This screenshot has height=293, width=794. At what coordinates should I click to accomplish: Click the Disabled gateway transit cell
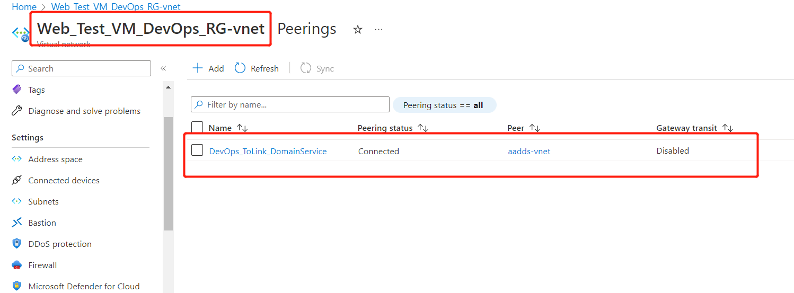[673, 150]
